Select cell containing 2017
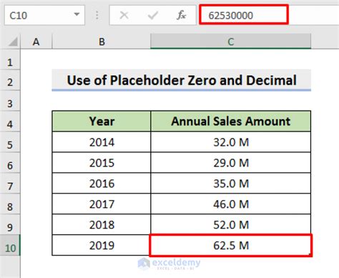This screenshot has height=278, width=339. tap(102, 204)
